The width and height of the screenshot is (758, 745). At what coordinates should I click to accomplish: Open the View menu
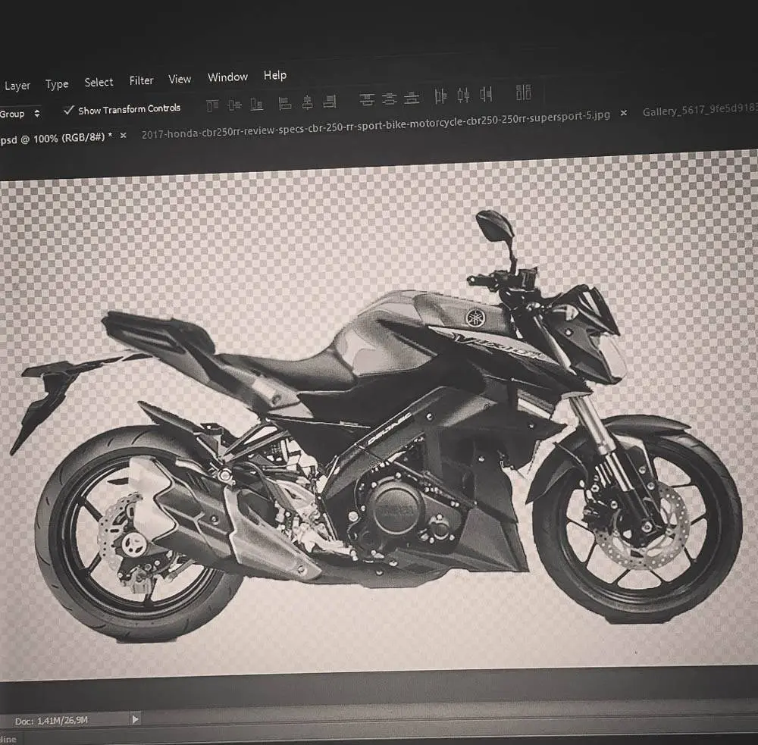[180, 79]
